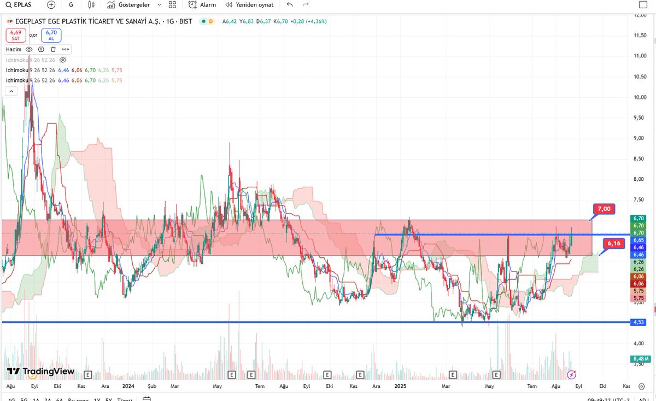
Task: Open the four-square layout templates icon
Action: (173, 4)
